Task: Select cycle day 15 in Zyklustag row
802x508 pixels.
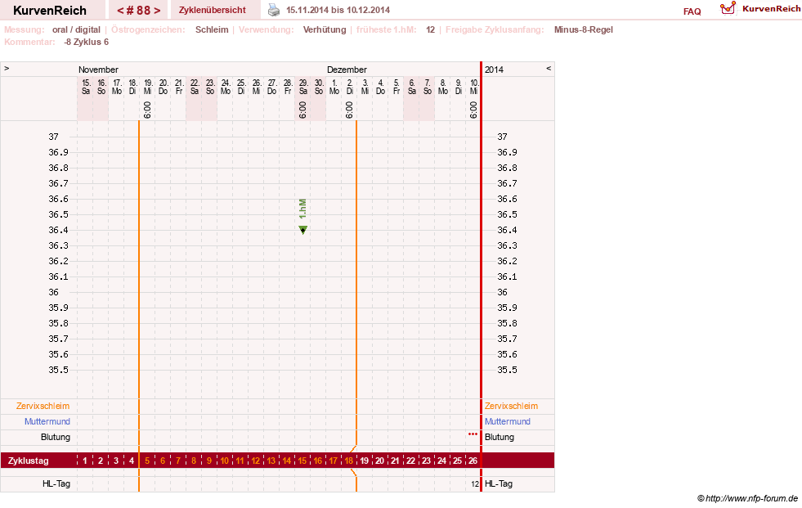Action: [x=302, y=461]
